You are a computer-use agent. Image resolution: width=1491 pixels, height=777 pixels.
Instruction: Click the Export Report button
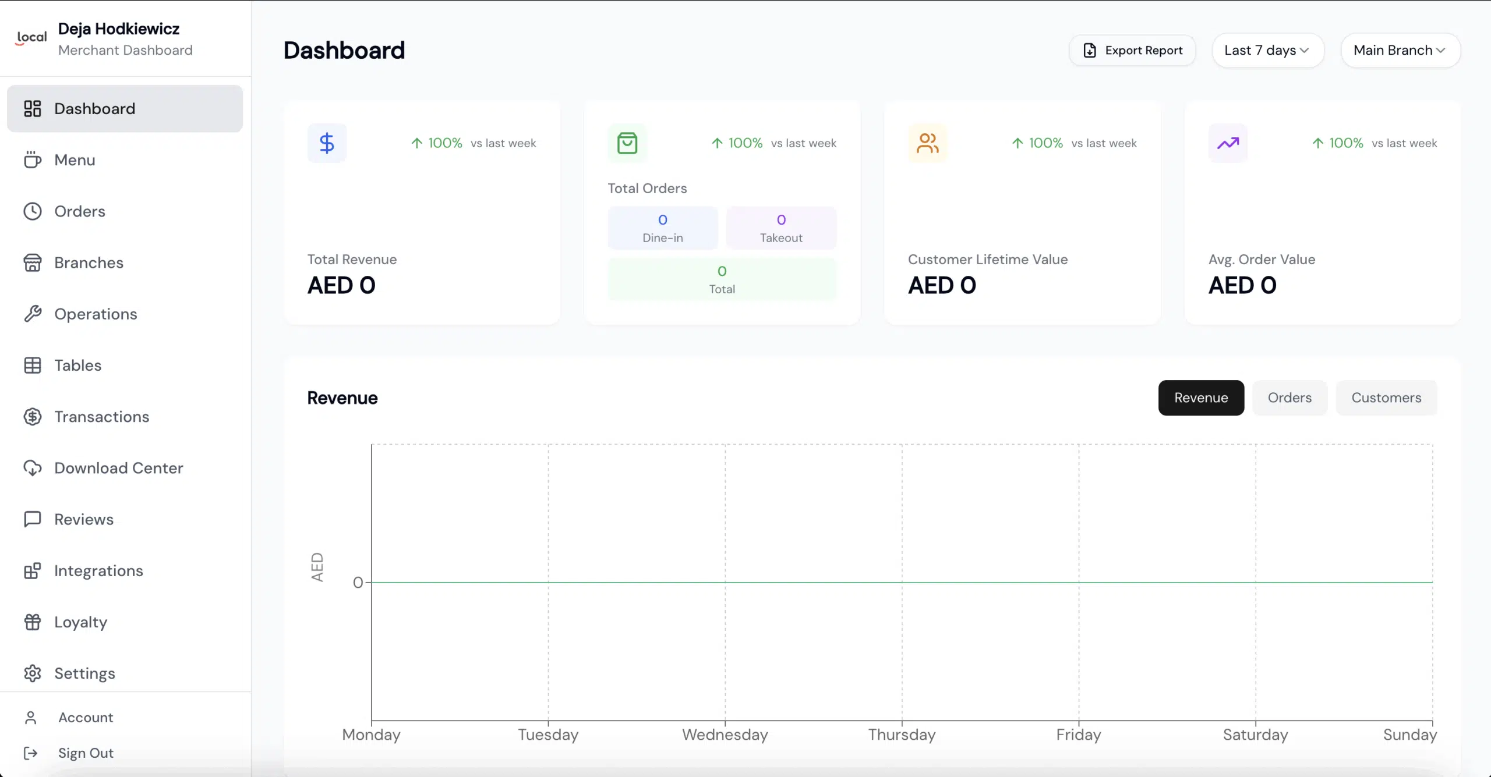1132,51
